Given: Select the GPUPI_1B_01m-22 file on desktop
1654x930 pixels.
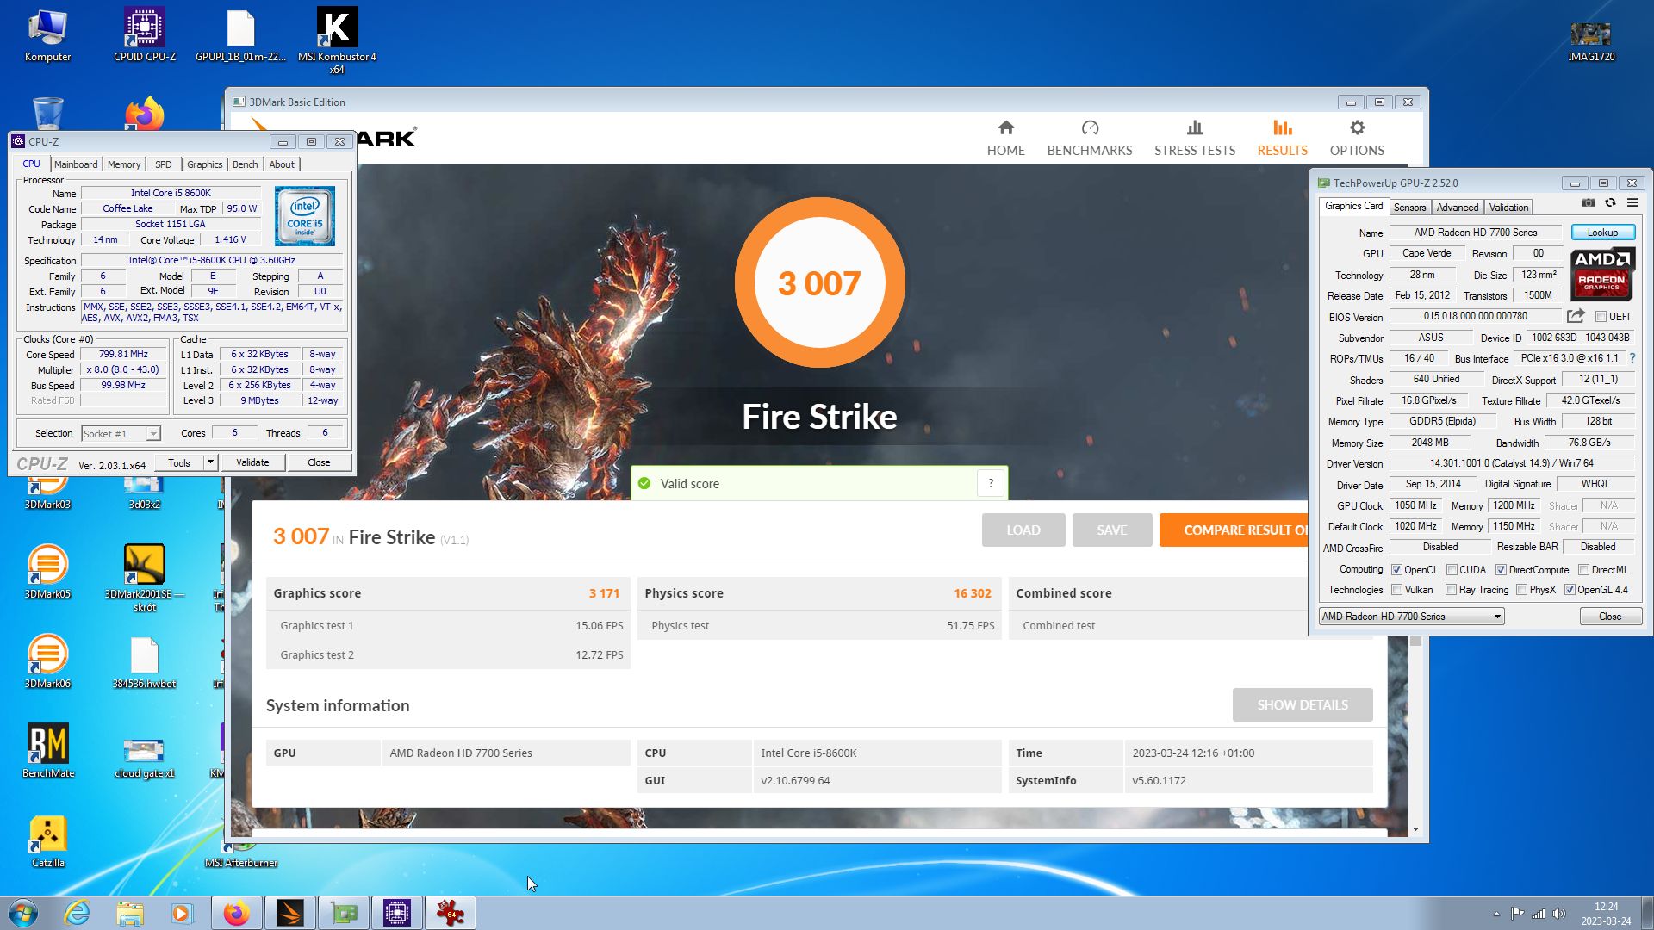Looking at the screenshot, I should pos(240,36).
